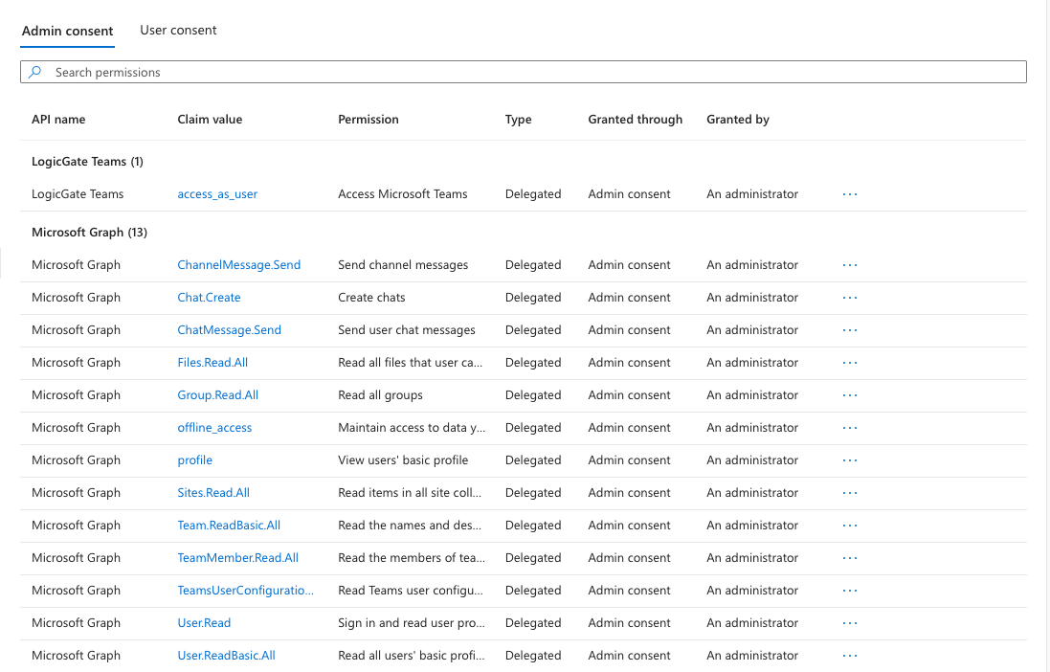The height and width of the screenshot is (672, 1050).
Task: Click 'Read Teams user configu...' text
Action: (x=411, y=591)
